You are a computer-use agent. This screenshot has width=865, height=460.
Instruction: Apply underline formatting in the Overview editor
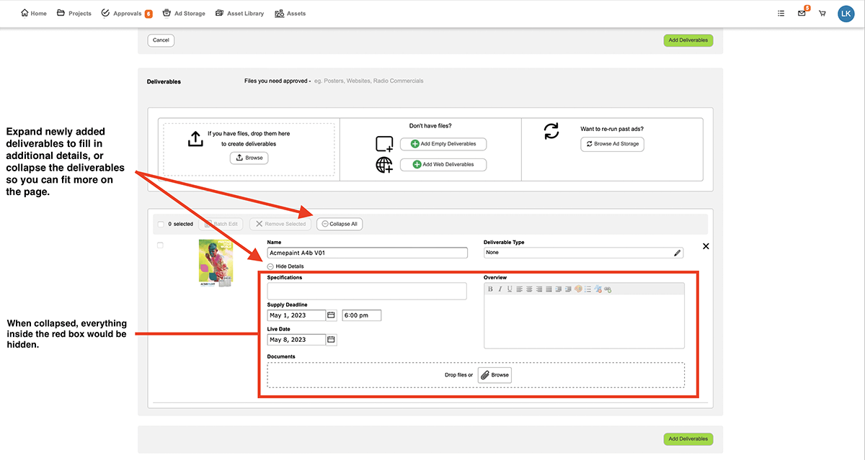[510, 289]
